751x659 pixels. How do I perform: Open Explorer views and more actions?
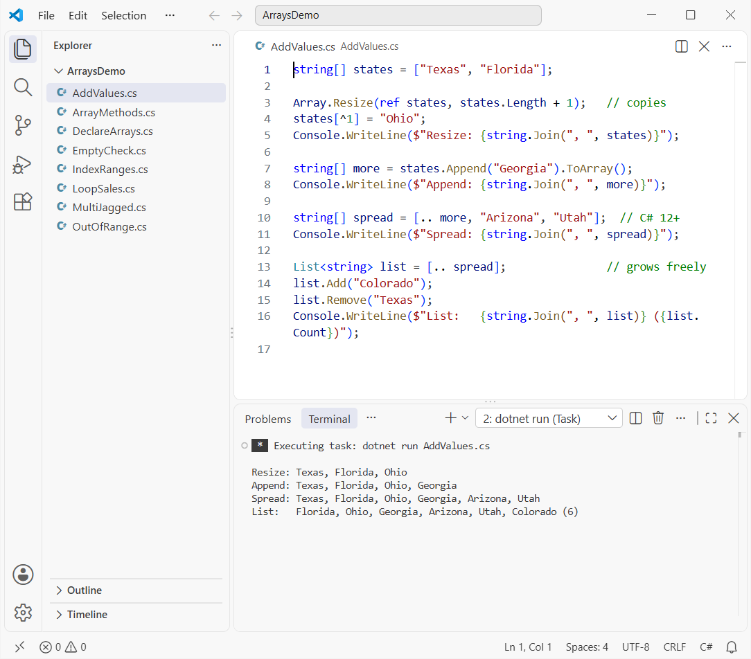[x=216, y=45]
